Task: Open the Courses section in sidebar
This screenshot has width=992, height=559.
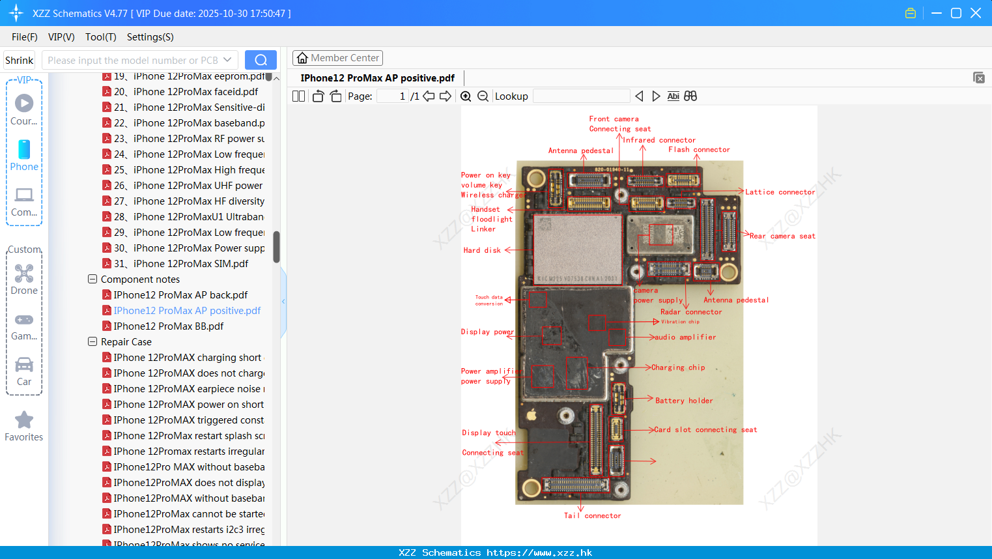Action: click(24, 109)
